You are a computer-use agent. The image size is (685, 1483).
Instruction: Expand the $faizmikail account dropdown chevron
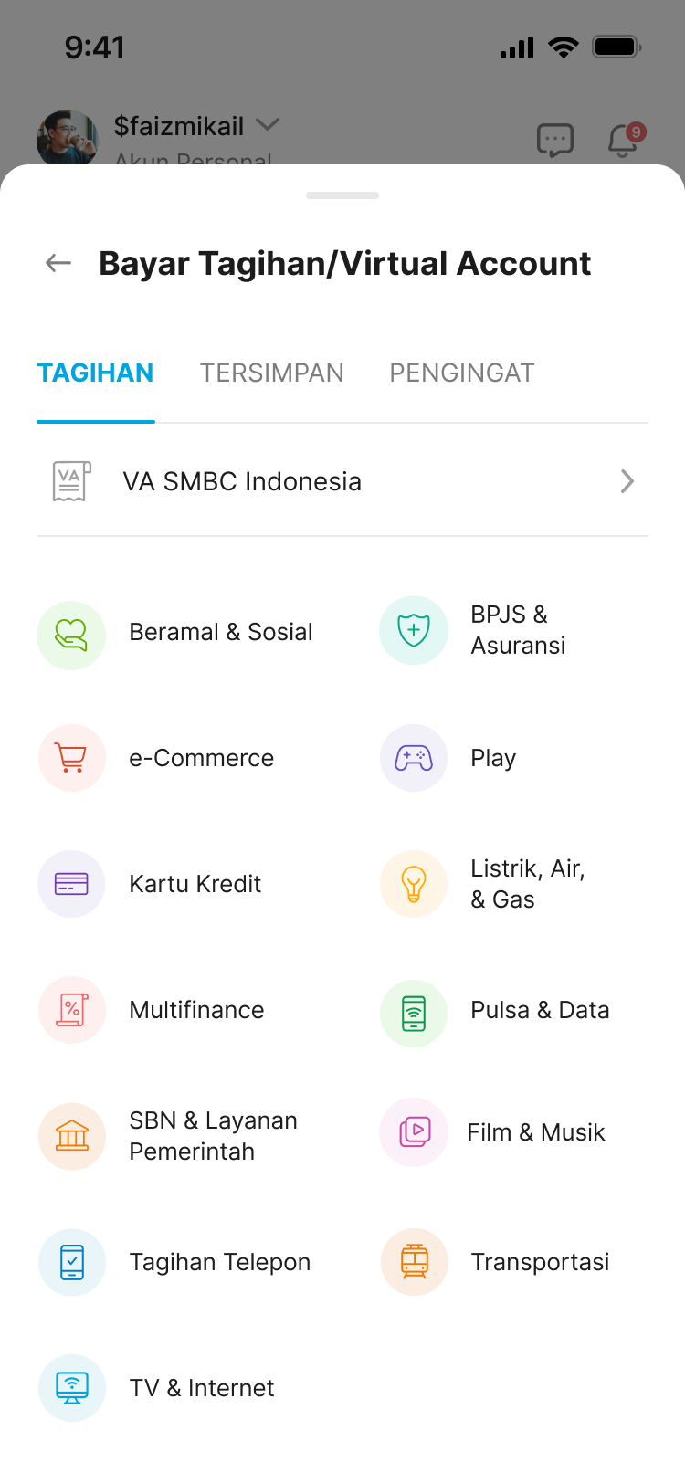[x=268, y=124]
